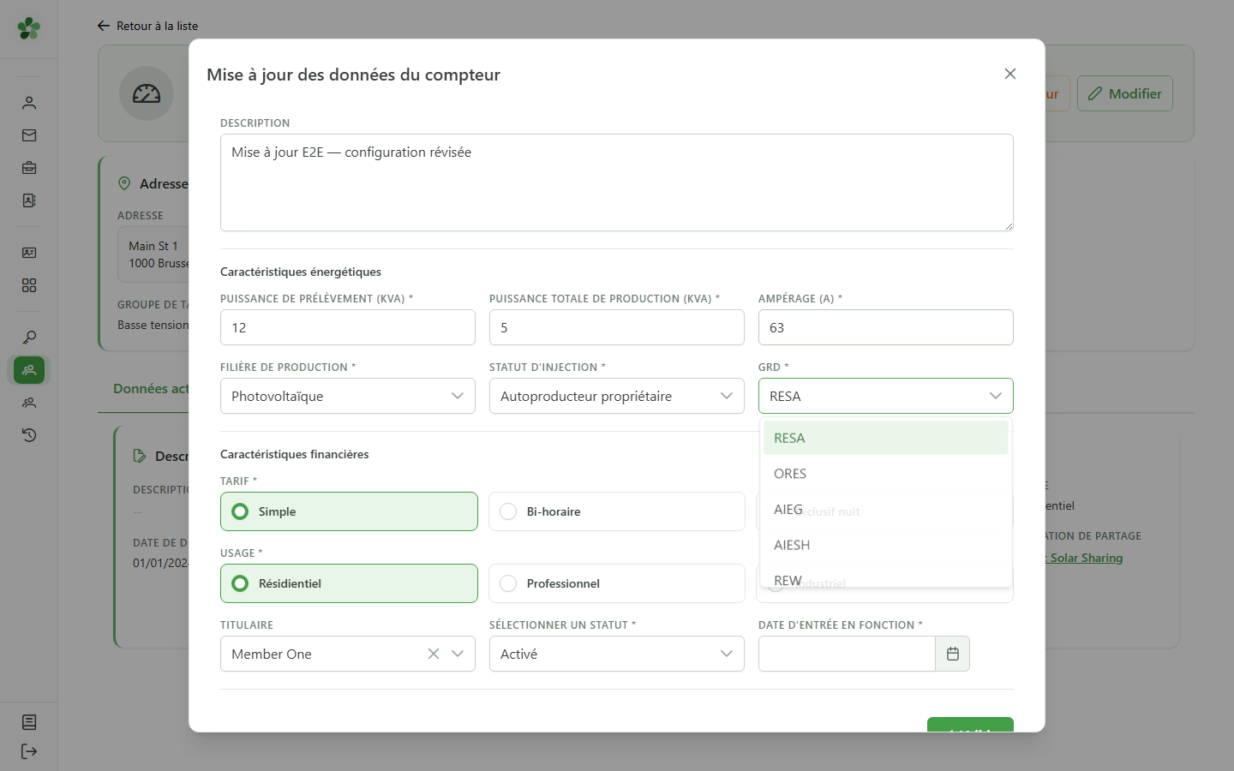Open the Filière de production dropdown
The height and width of the screenshot is (771, 1234).
coord(348,396)
